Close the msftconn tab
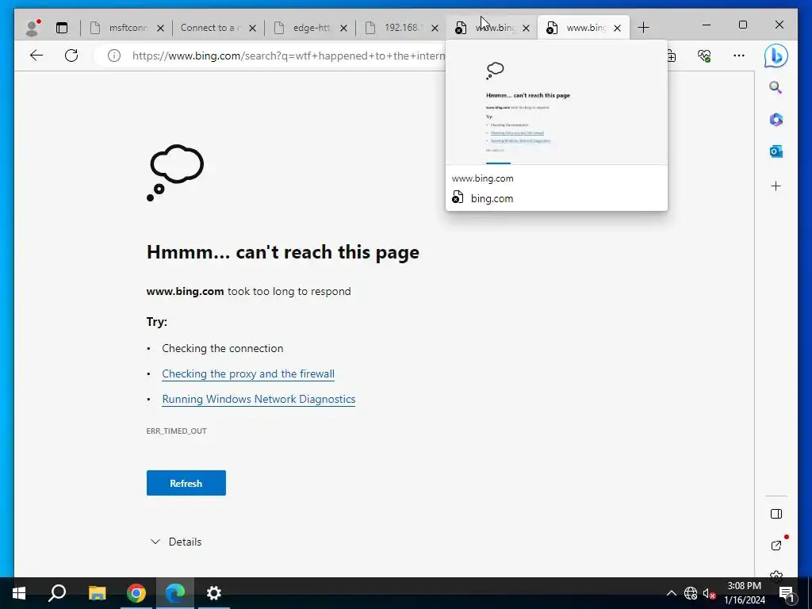 tap(160, 29)
